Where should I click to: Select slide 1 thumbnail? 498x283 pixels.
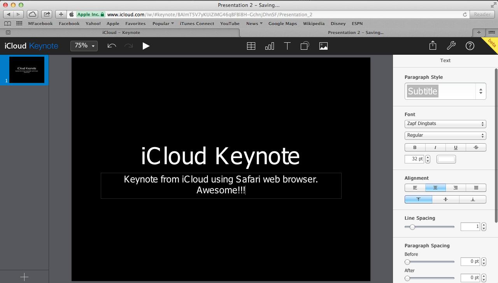point(26,70)
